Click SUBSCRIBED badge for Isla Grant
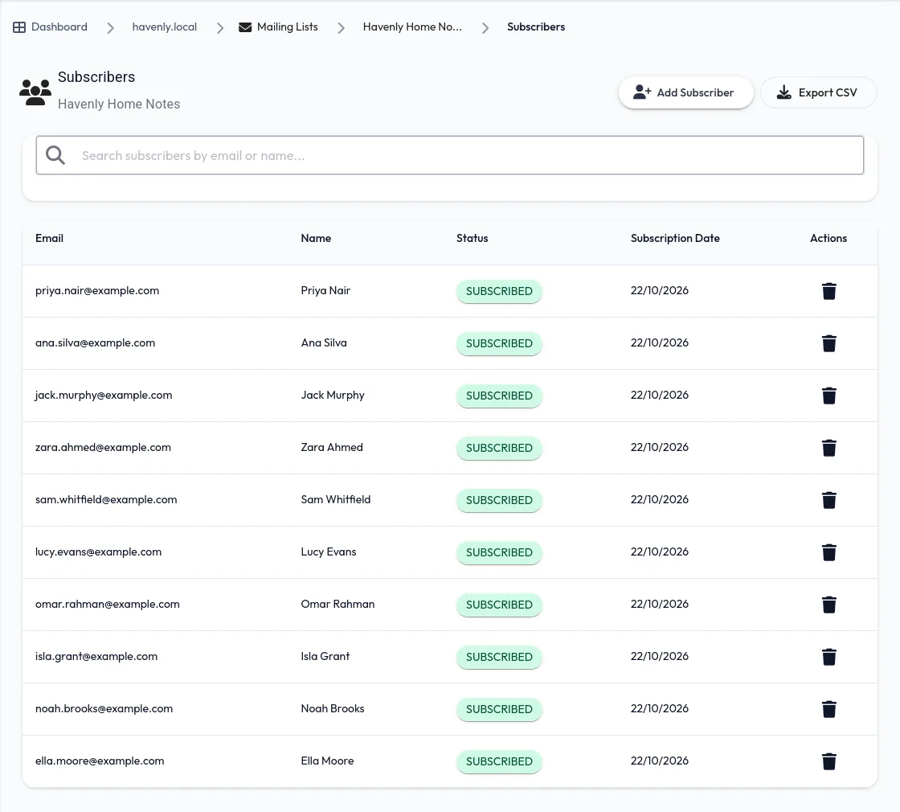 click(499, 657)
